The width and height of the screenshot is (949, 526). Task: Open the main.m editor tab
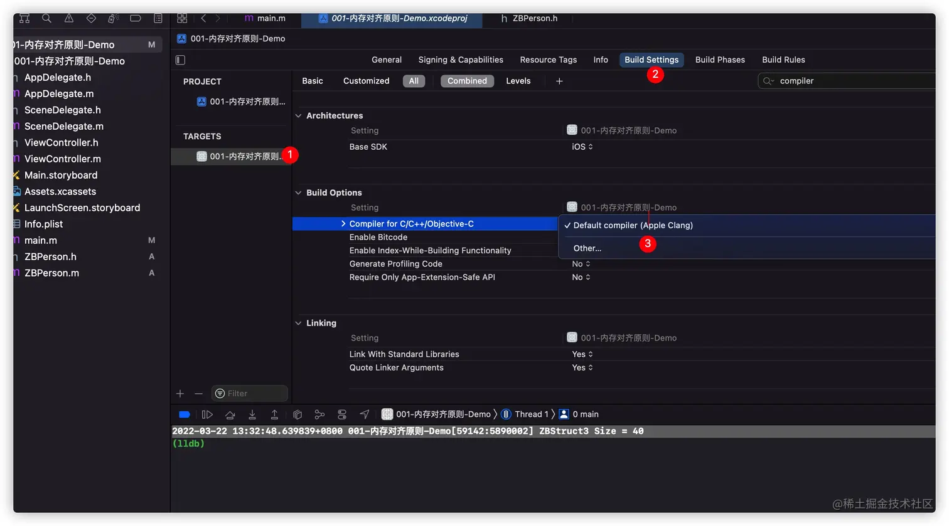click(265, 18)
